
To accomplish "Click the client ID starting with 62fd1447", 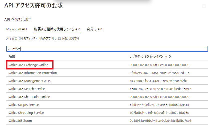I will click(159, 105).
